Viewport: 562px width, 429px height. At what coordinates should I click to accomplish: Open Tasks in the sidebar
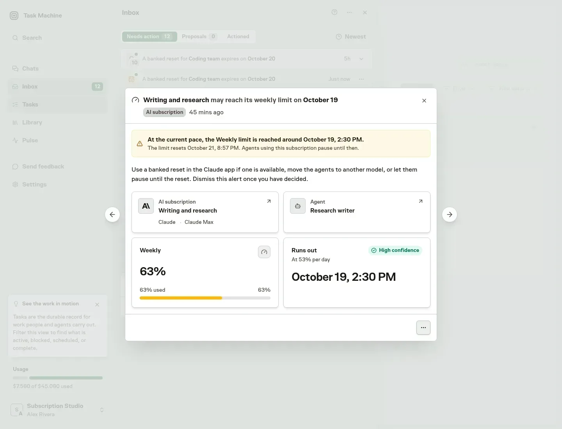coord(57,105)
